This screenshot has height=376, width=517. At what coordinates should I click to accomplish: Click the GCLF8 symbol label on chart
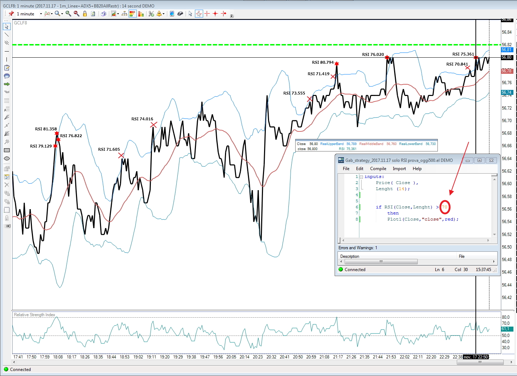click(20, 23)
